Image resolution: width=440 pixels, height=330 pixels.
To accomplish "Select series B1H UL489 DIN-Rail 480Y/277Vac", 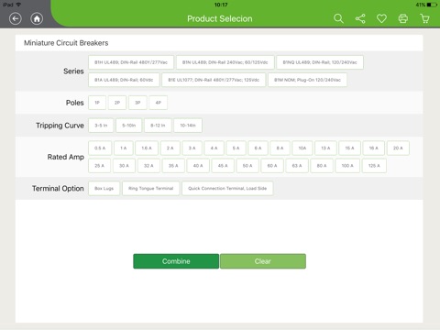I will coord(131,62).
